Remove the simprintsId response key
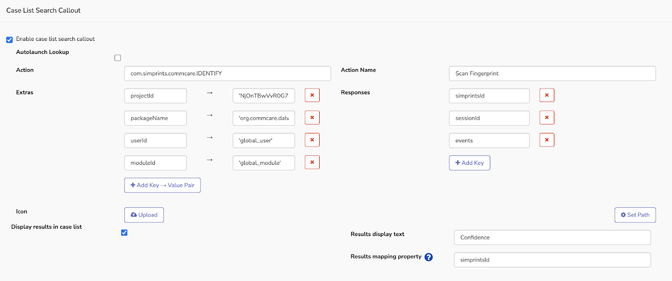 pyautogui.click(x=547, y=96)
